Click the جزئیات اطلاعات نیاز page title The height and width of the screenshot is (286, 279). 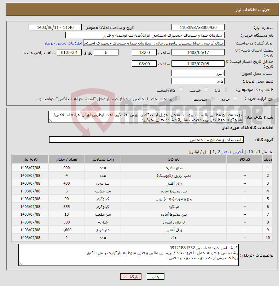click(253, 10)
